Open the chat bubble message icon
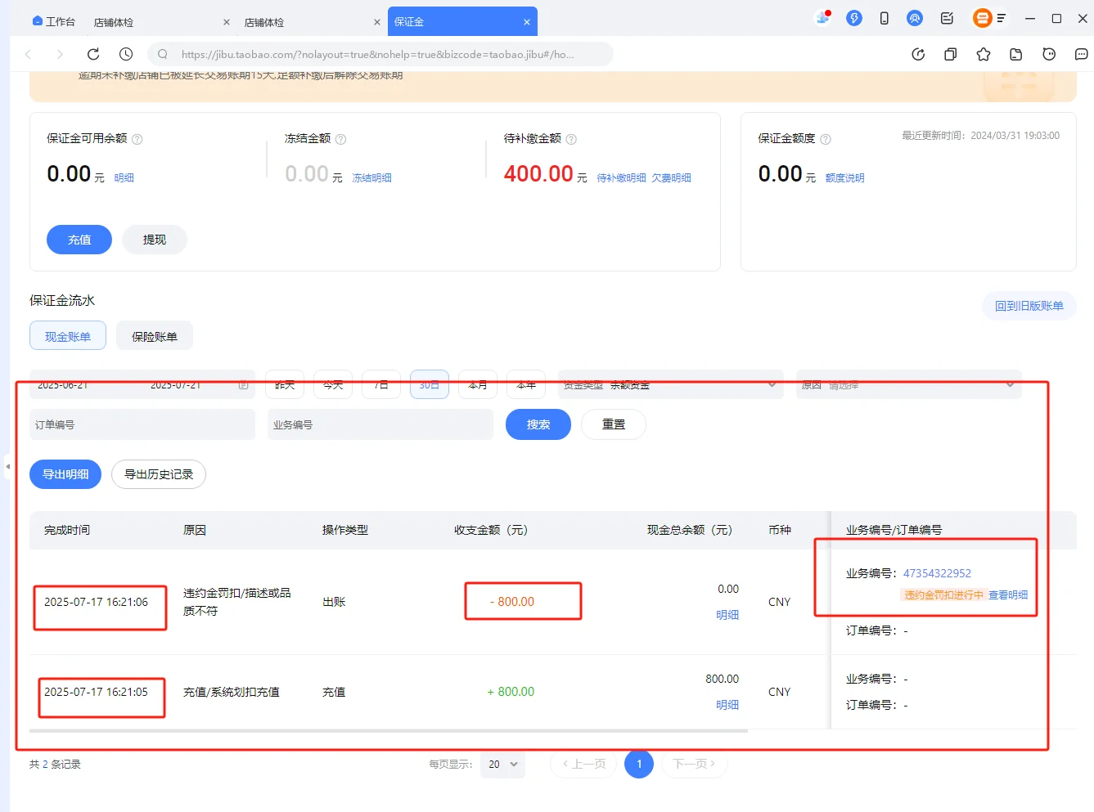Image resolution: width=1094 pixels, height=812 pixels. [x=1081, y=54]
